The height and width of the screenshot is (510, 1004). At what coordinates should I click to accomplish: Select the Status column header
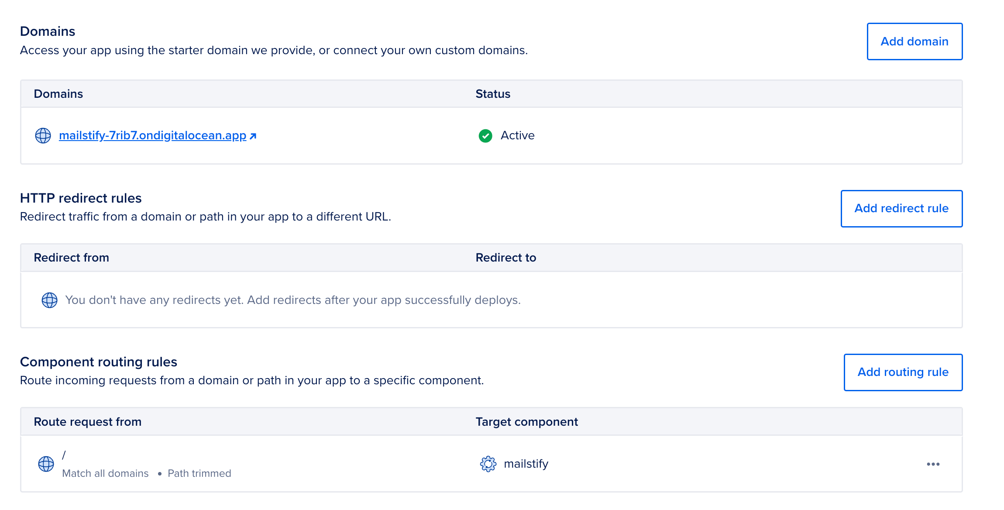point(492,93)
